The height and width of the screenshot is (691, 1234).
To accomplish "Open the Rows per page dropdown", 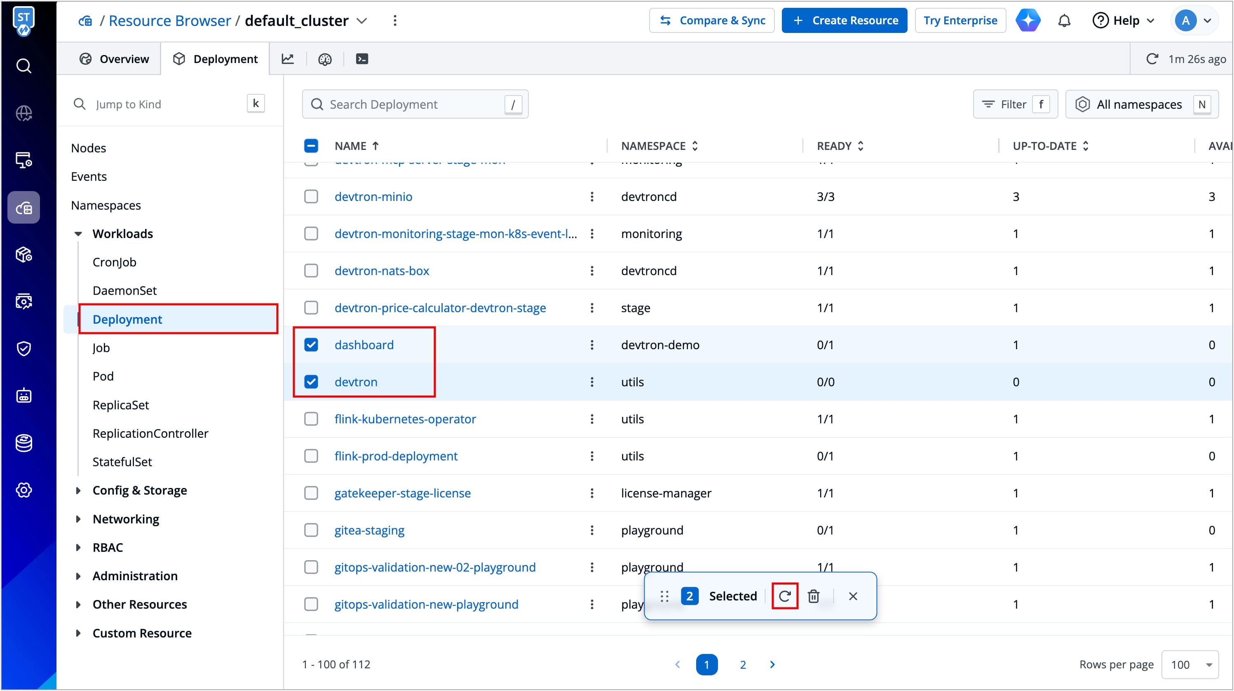I will (1190, 664).
